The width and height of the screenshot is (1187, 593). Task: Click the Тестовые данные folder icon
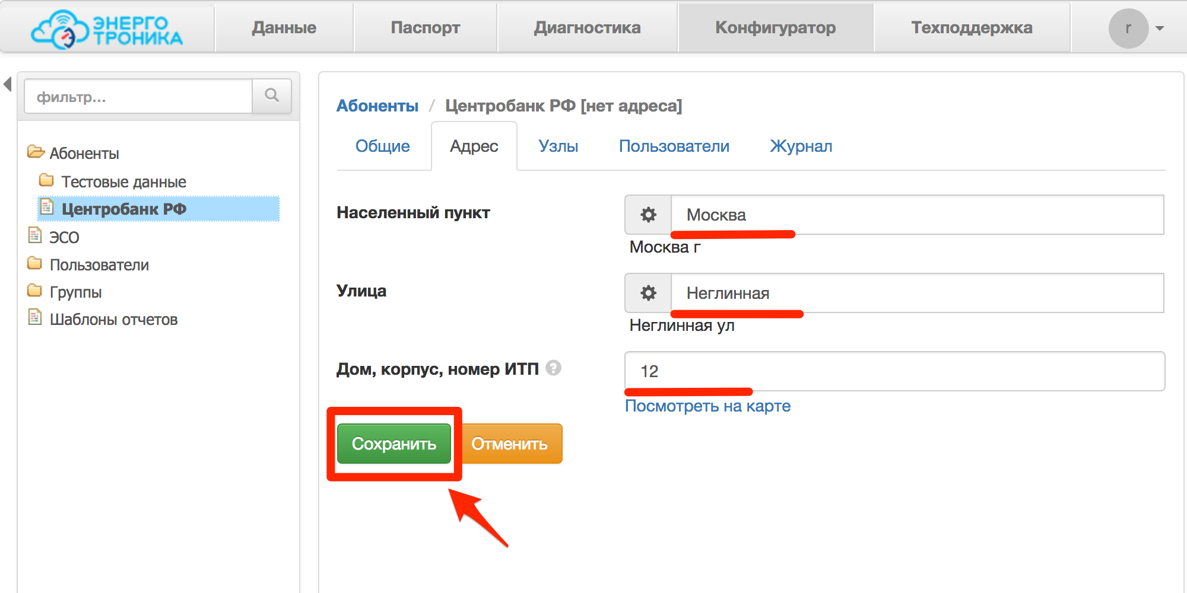pyautogui.click(x=46, y=180)
